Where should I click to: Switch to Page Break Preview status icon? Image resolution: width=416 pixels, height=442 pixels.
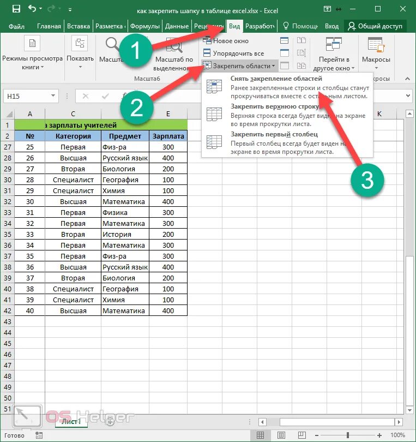coord(302,435)
